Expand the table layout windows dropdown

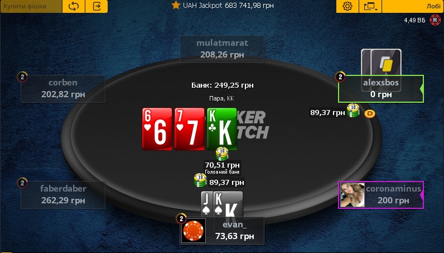[x=370, y=6]
